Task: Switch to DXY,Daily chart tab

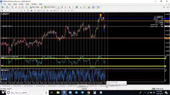Action: [62, 86]
